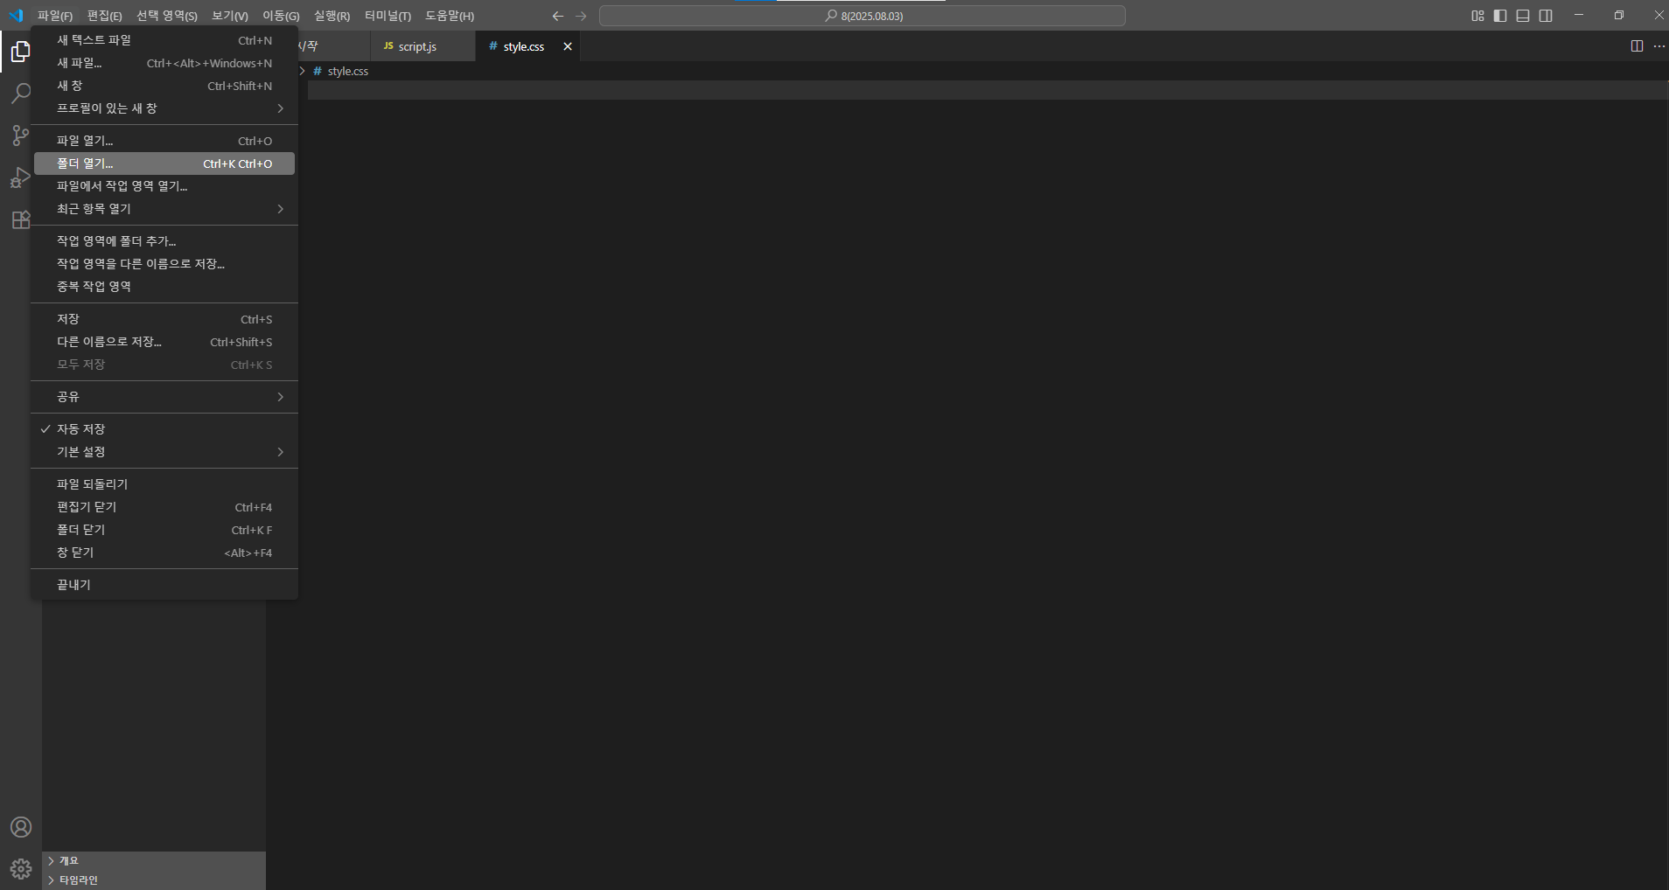The height and width of the screenshot is (890, 1669).
Task: Go forward with the right arrow
Action: pos(581,16)
